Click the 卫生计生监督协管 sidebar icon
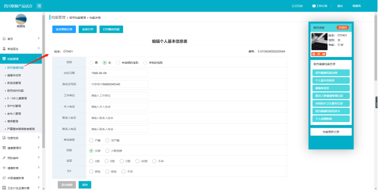This screenshot has width=378, height=191. [4, 188]
